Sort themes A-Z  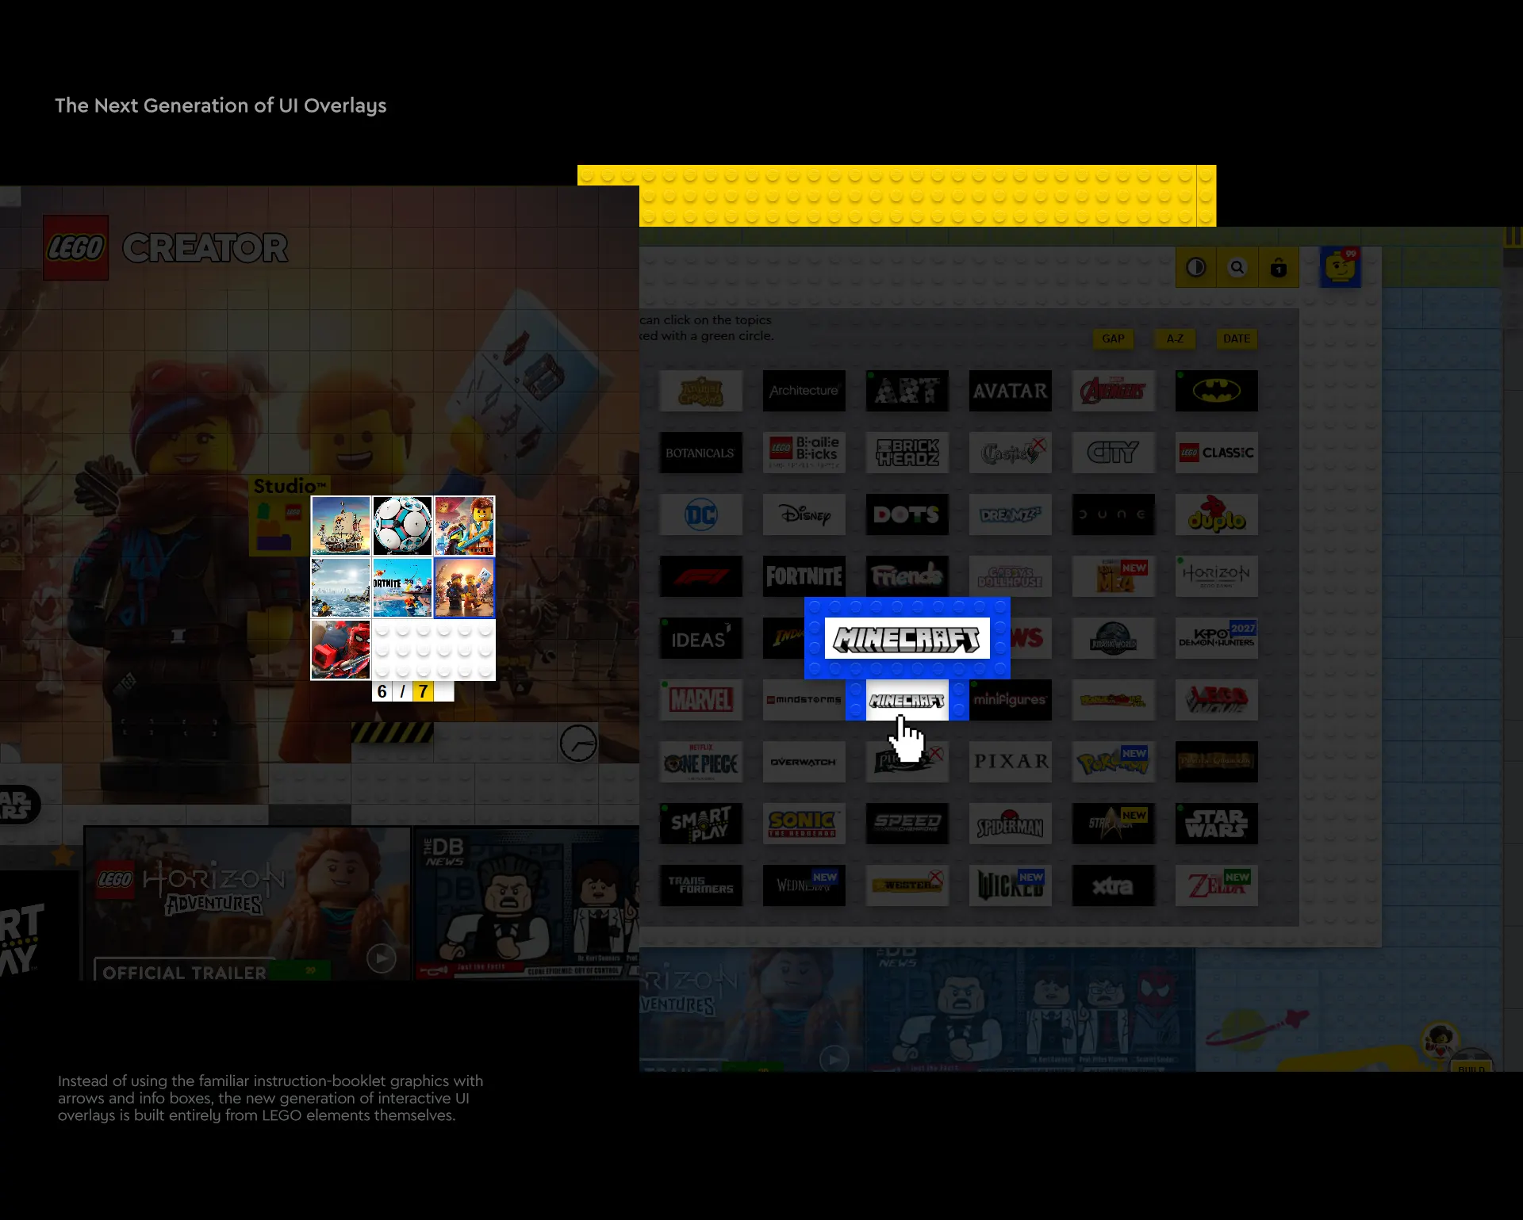(1175, 338)
